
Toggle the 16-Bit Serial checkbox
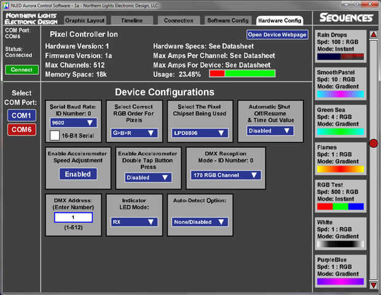[55, 136]
